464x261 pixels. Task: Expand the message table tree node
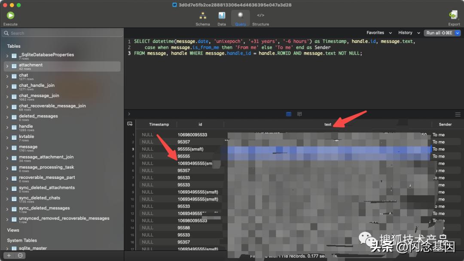click(x=7, y=148)
